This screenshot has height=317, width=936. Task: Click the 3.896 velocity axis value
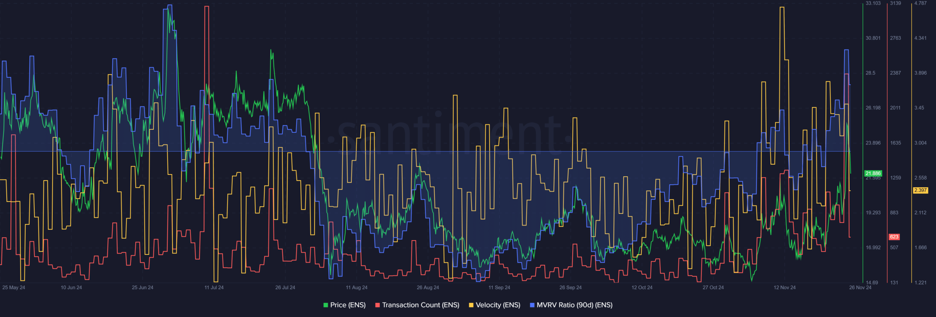(921, 73)
